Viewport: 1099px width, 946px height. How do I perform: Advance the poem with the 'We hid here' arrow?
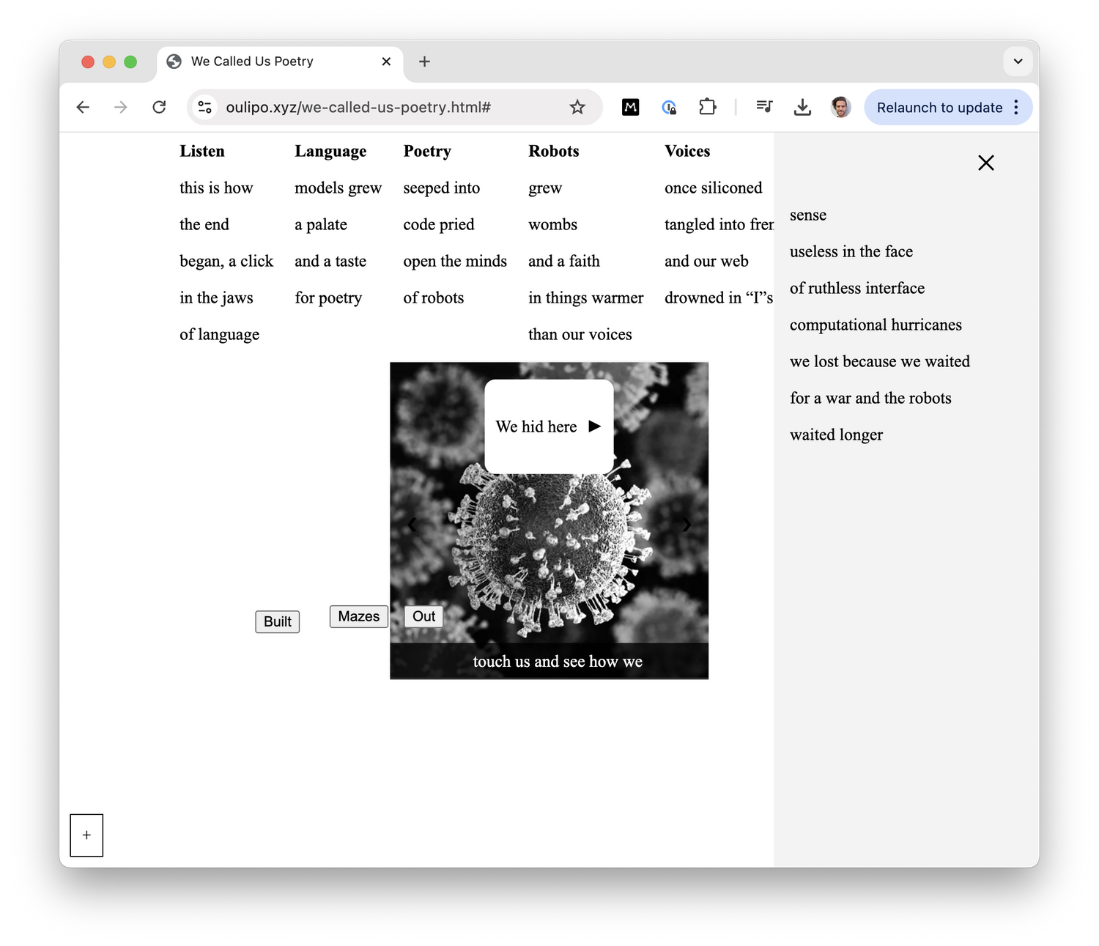[x=593, y=426]
